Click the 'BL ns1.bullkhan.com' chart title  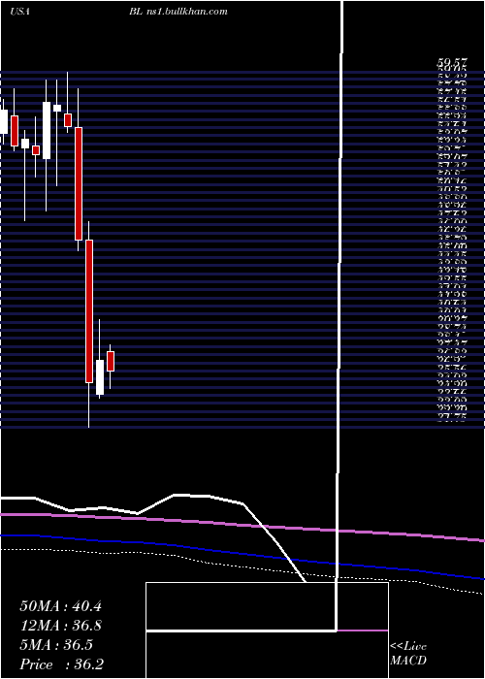point(178,12)
